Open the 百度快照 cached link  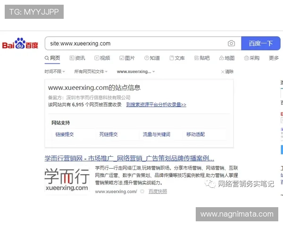click(x=158, y=192)
